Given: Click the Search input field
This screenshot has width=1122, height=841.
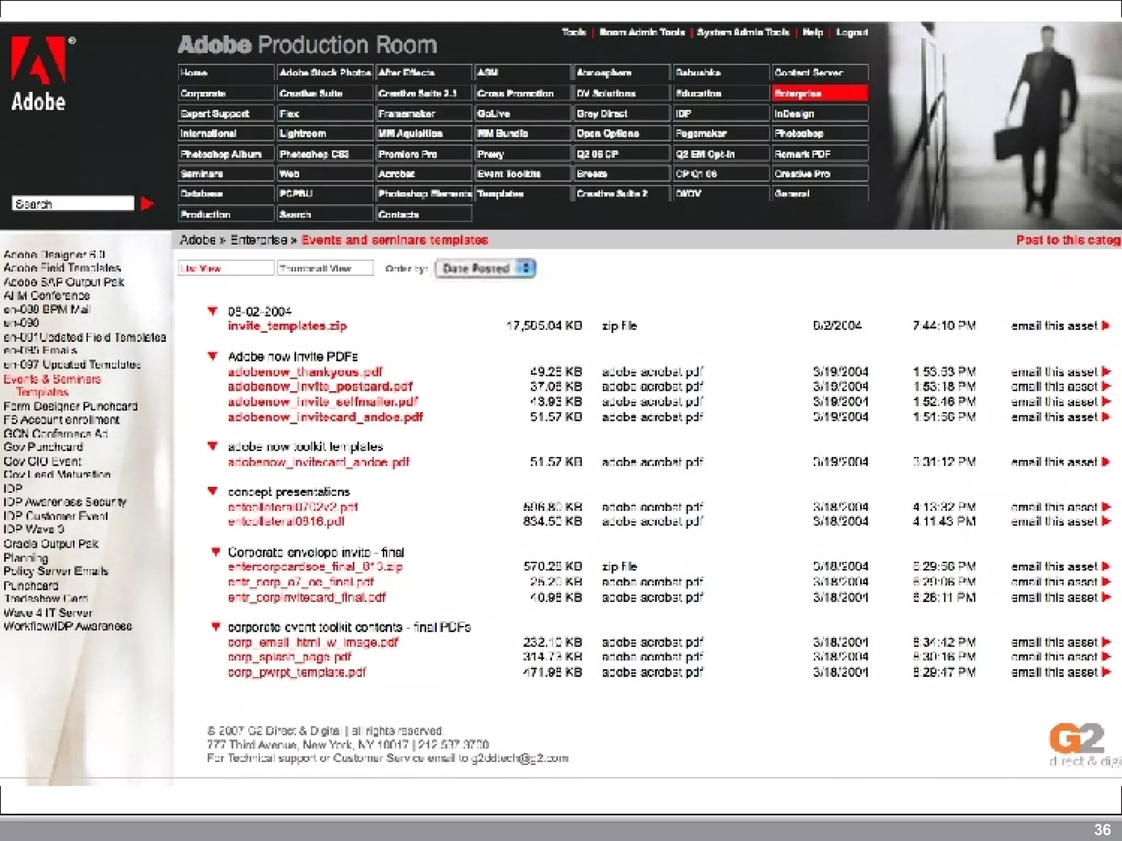Looking at the screenshot, I should tap(72, 204).
